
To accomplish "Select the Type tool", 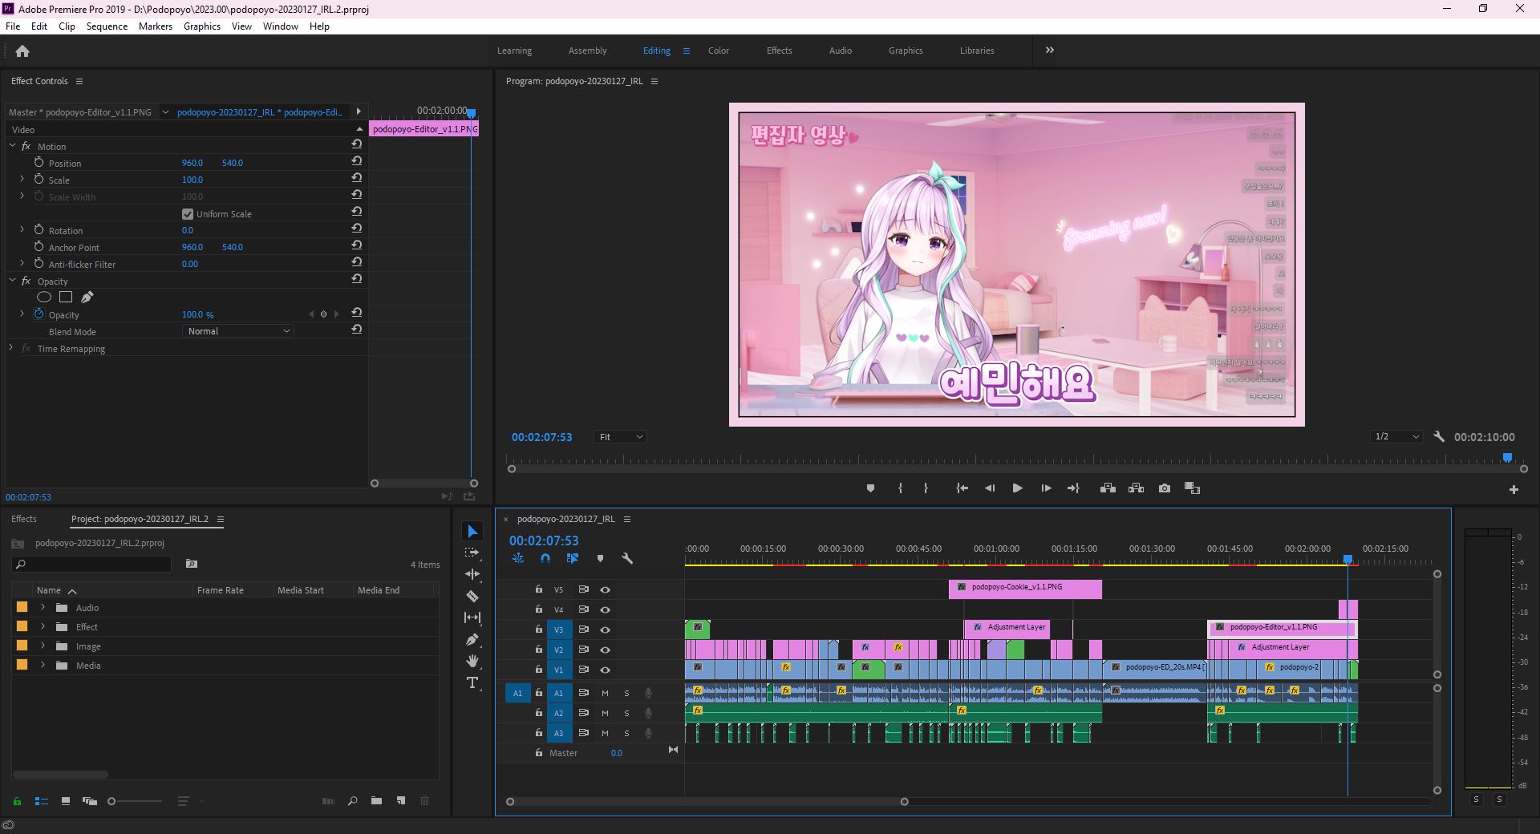I will click(472, 682).
